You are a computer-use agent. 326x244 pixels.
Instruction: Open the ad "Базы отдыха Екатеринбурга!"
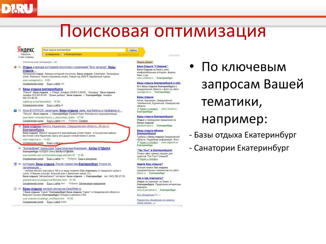point(155,117)
